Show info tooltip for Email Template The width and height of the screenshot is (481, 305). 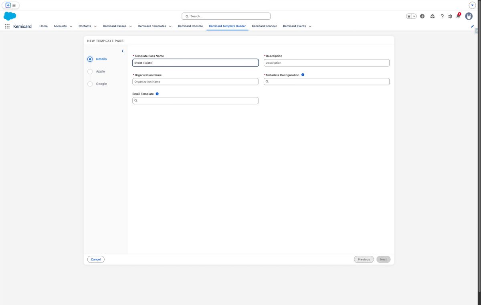157,94
